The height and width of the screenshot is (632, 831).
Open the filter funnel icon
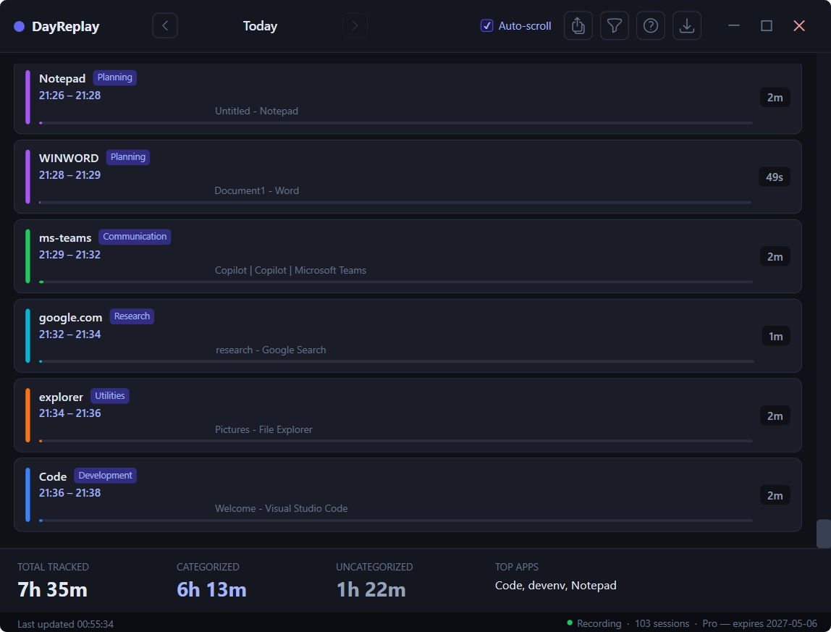pyautogui.click(x=615, y=25)
